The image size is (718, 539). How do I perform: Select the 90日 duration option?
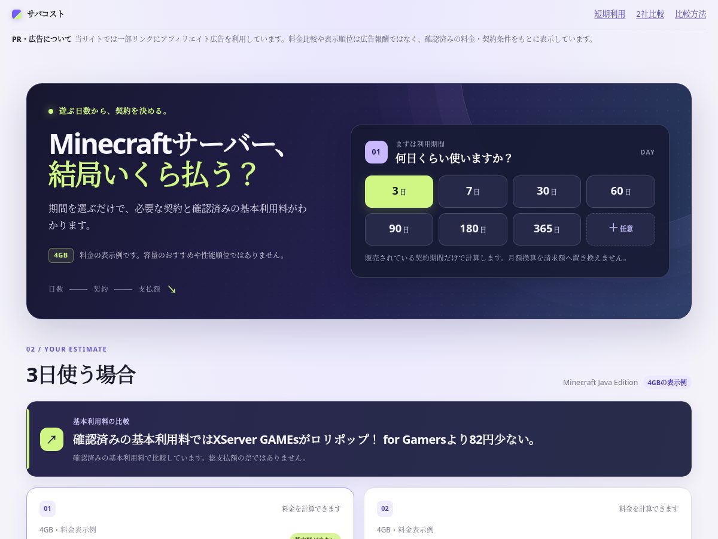399,229
